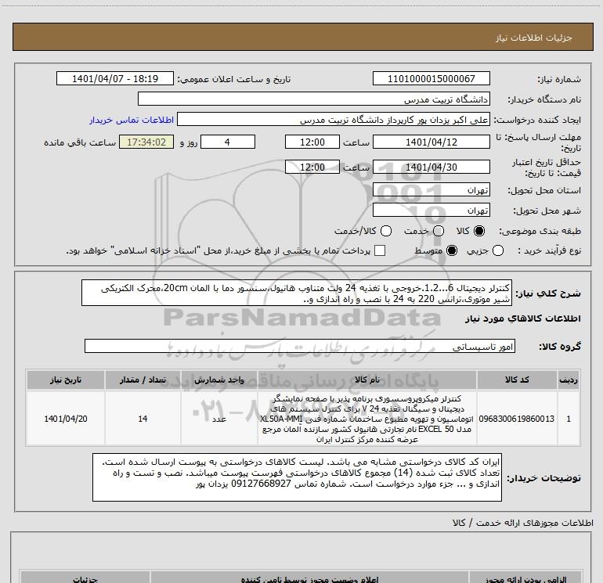Screen dimensions: 603x583
Task: Click the تعداد / مقدار column header
Action: pyautogui.click(x=143, y=380)
